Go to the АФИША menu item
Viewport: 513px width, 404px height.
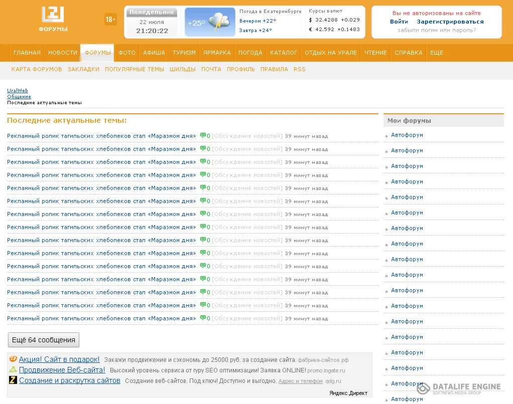[x=154, y=53]
